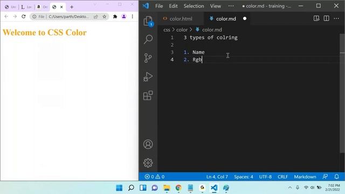Click the color breadcrumb segment

pos(182,30)
